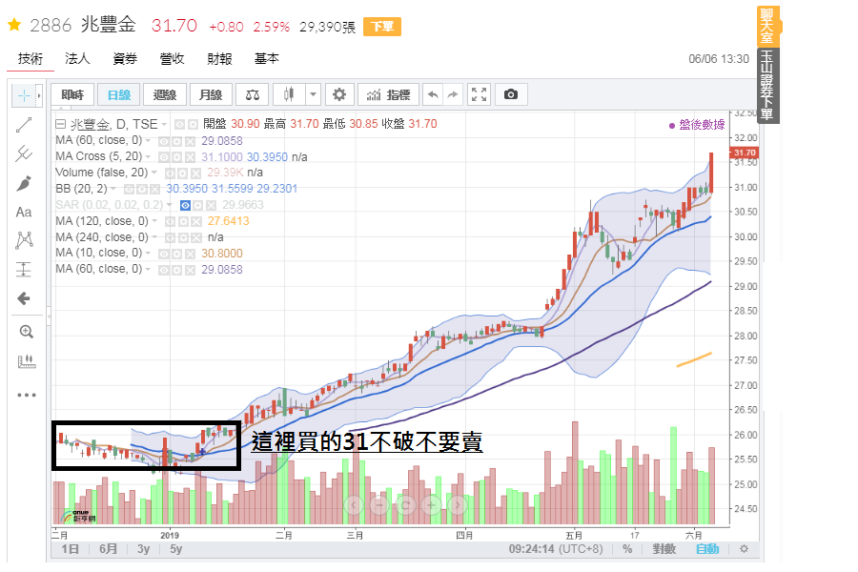The height and width of the screenshot is (572, 858).
Task: Toggle visibility of MA (120, close, 0)
Action: [170, 222]
